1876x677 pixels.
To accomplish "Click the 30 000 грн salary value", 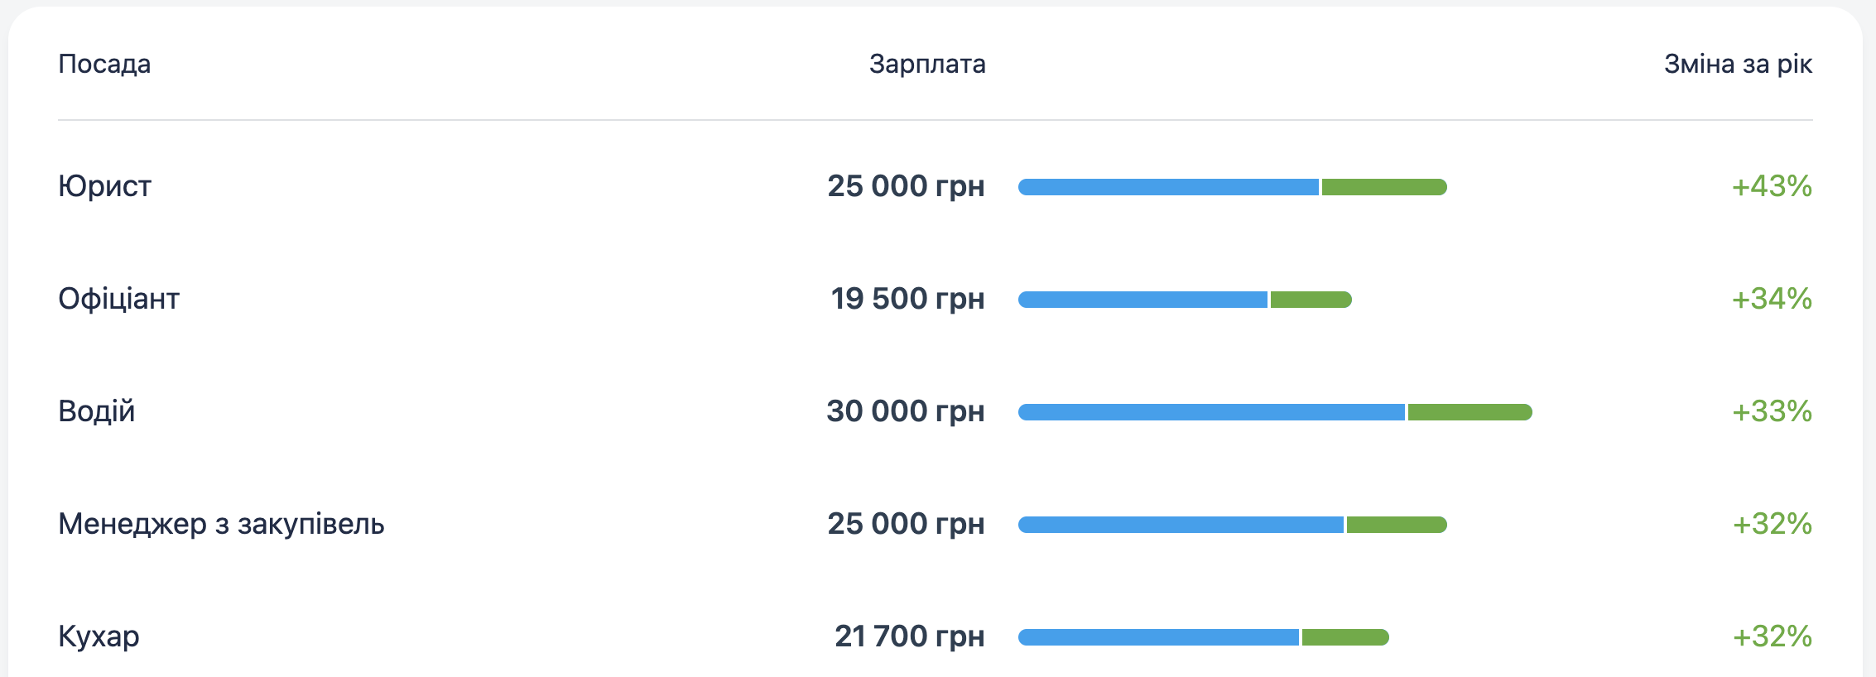I will point(906,411).
